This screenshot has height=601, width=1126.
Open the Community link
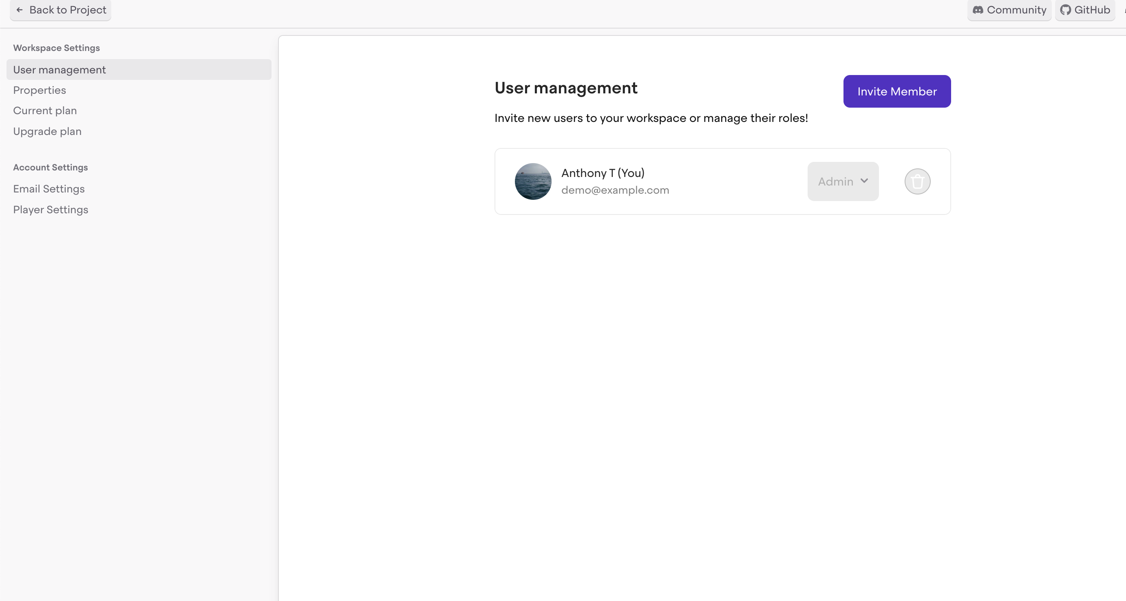pos(1009,10)
